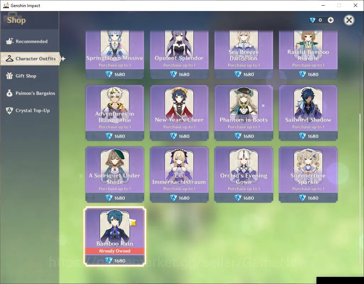Click the Genshin Impact window title icon
This screenshot has width=364, height=284.
[6, 5]
